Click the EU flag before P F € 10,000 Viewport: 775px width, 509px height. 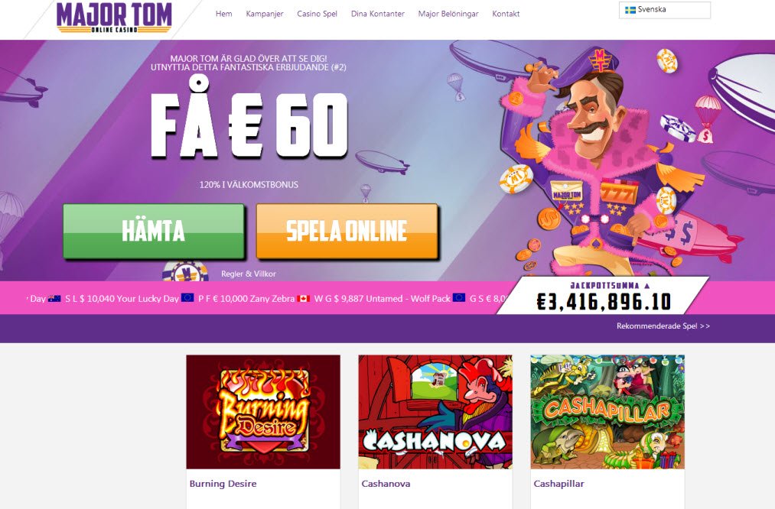(x=187, y=298)
